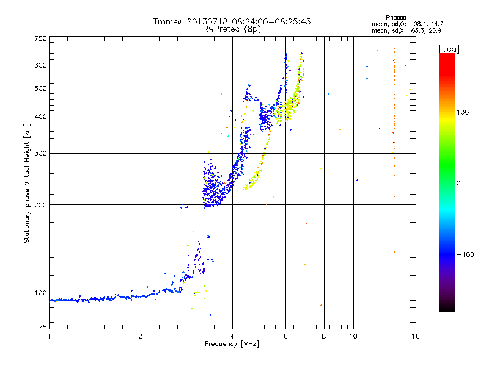Click the x-axis tick label '16'
The image size is (489, 366).
416,336
